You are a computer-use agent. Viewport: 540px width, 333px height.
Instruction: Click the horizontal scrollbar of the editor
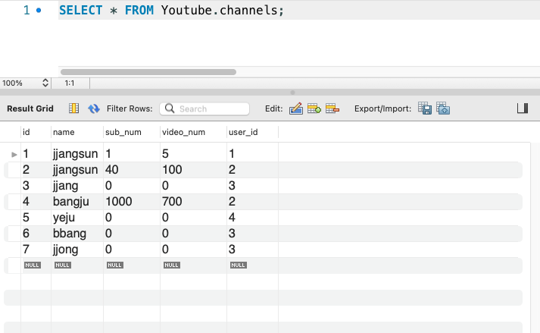coord(148,72)
